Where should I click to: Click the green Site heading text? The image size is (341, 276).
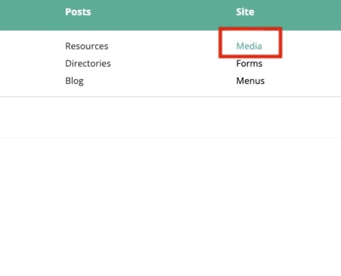click(245, 12)
